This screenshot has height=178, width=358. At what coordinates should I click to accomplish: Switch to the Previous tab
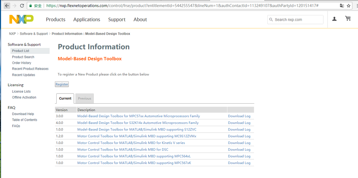[85, 98]
